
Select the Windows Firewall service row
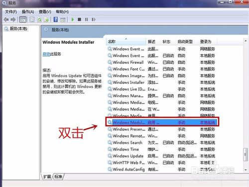tap(162, 62)
